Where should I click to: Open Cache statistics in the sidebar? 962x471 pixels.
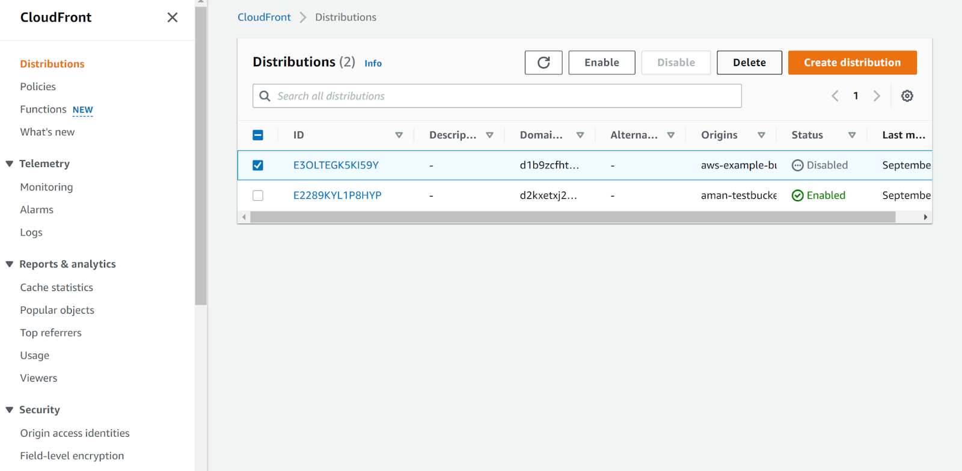coord(57,288)
